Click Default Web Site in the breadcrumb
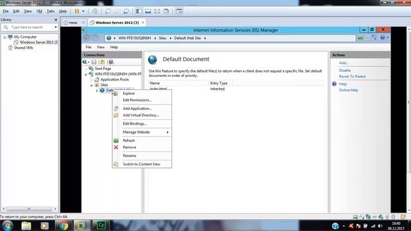Image resolution: width=411 pixels, height=231 pixels. tap(188, 38)
